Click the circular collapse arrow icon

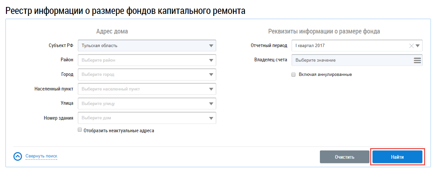coord(18,156)
